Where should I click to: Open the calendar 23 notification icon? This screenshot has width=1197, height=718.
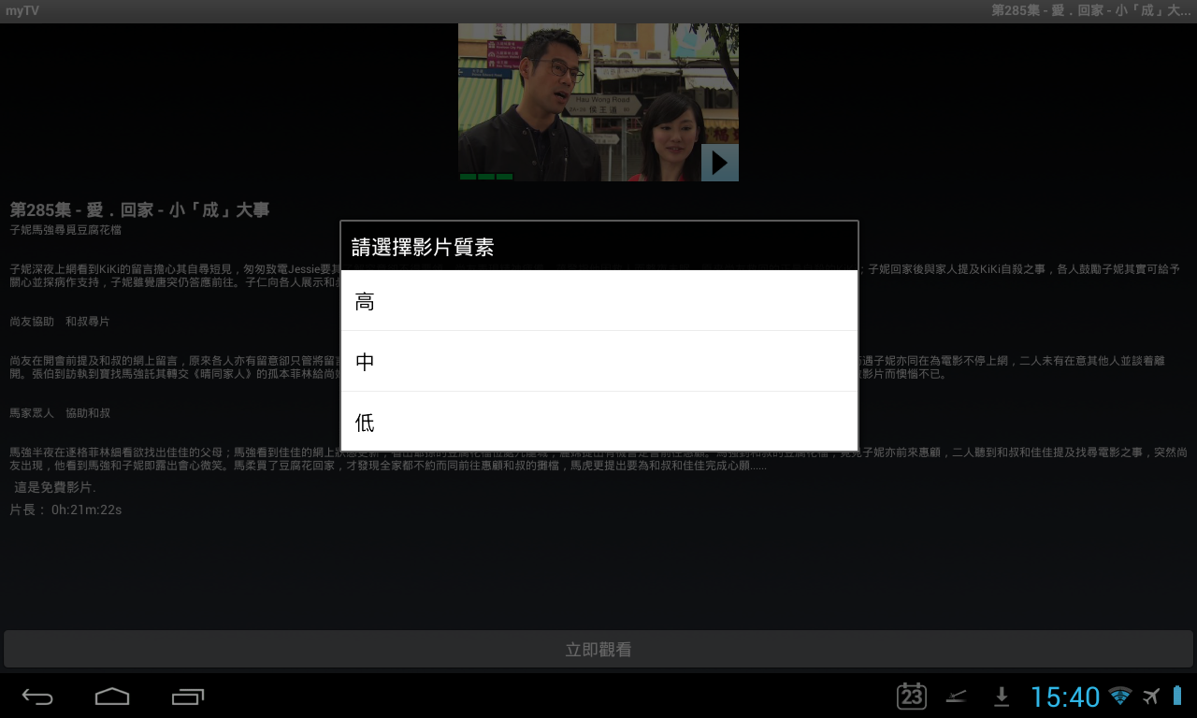pyautogui.click(x=912, y=696)
